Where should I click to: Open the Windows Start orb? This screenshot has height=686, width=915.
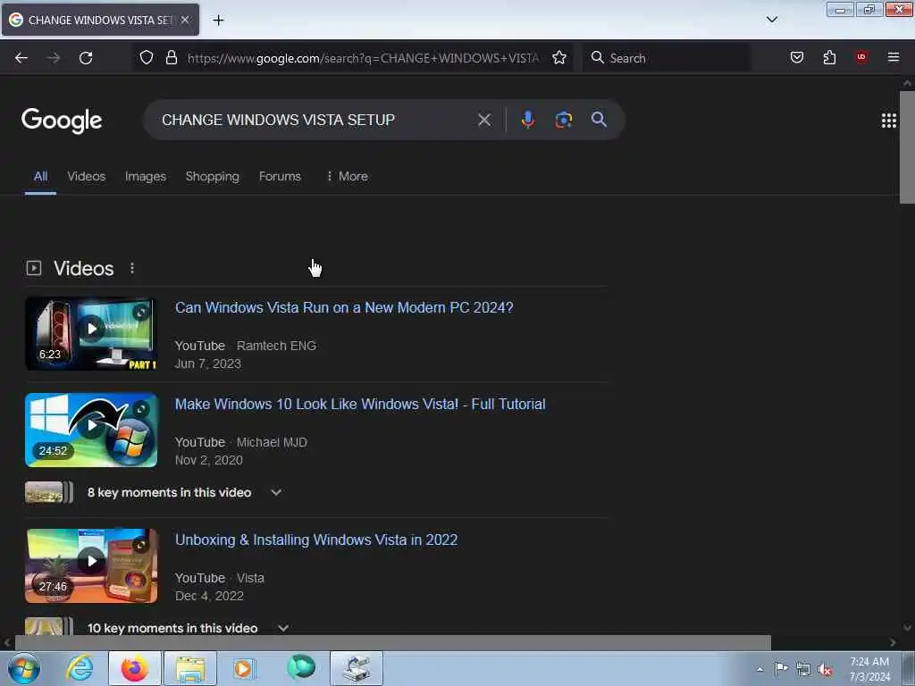24,668
